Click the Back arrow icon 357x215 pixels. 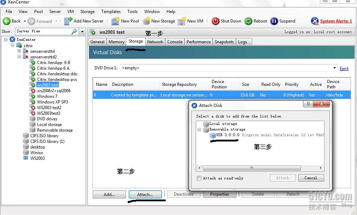point(7,21)
